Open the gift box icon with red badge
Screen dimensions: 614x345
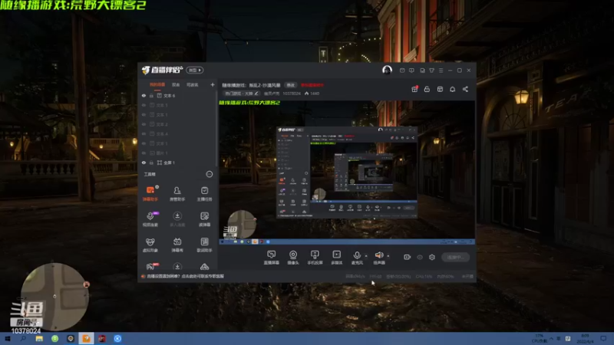[x=414, y=89]
